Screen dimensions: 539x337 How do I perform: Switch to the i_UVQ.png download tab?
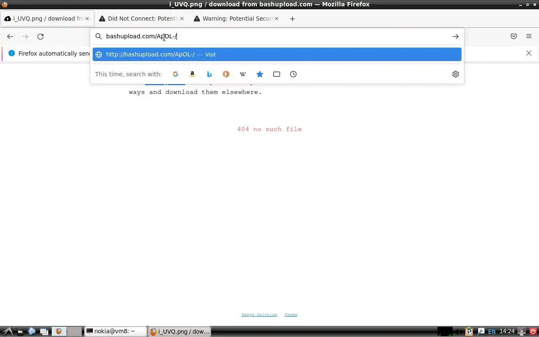click(46, 19)
